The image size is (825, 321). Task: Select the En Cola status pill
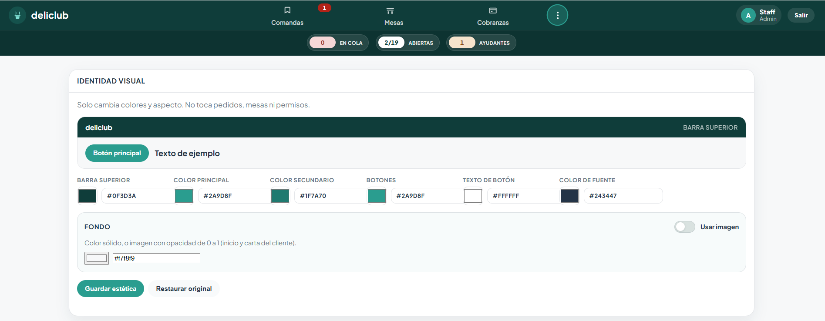tap(338, 43)
